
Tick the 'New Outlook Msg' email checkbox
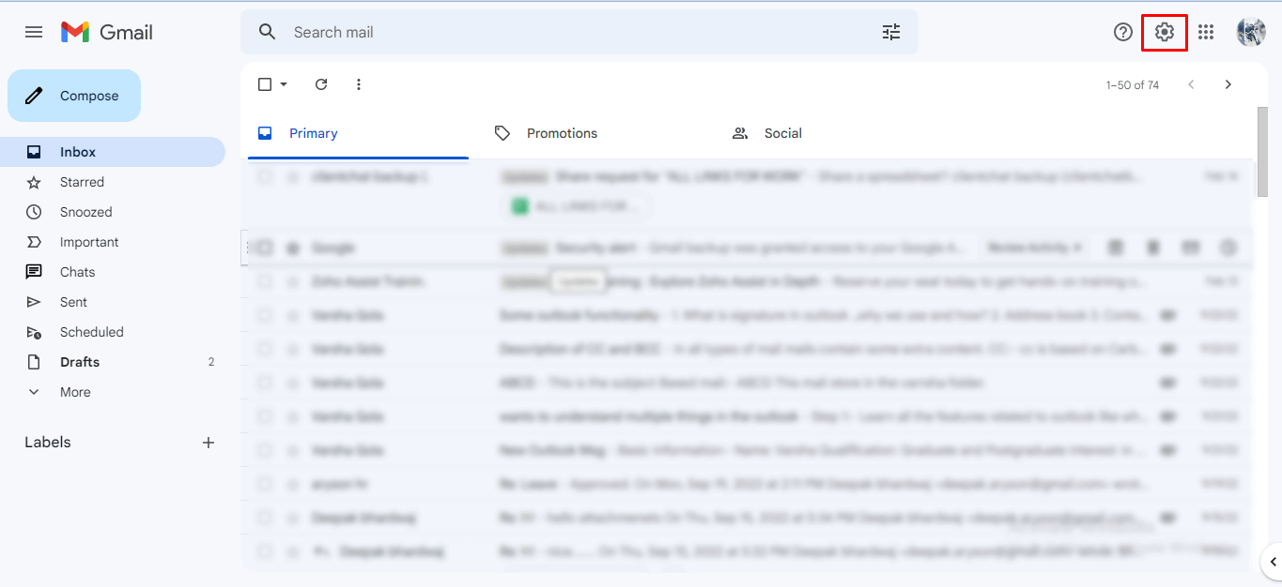265,450
